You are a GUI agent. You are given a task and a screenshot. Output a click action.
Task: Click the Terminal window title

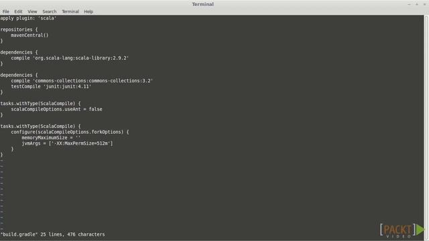click(202, 5)
